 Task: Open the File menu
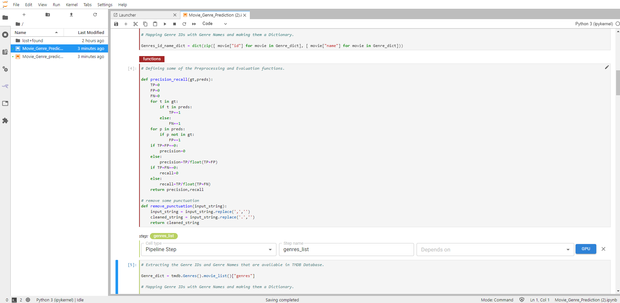(16, 5)
